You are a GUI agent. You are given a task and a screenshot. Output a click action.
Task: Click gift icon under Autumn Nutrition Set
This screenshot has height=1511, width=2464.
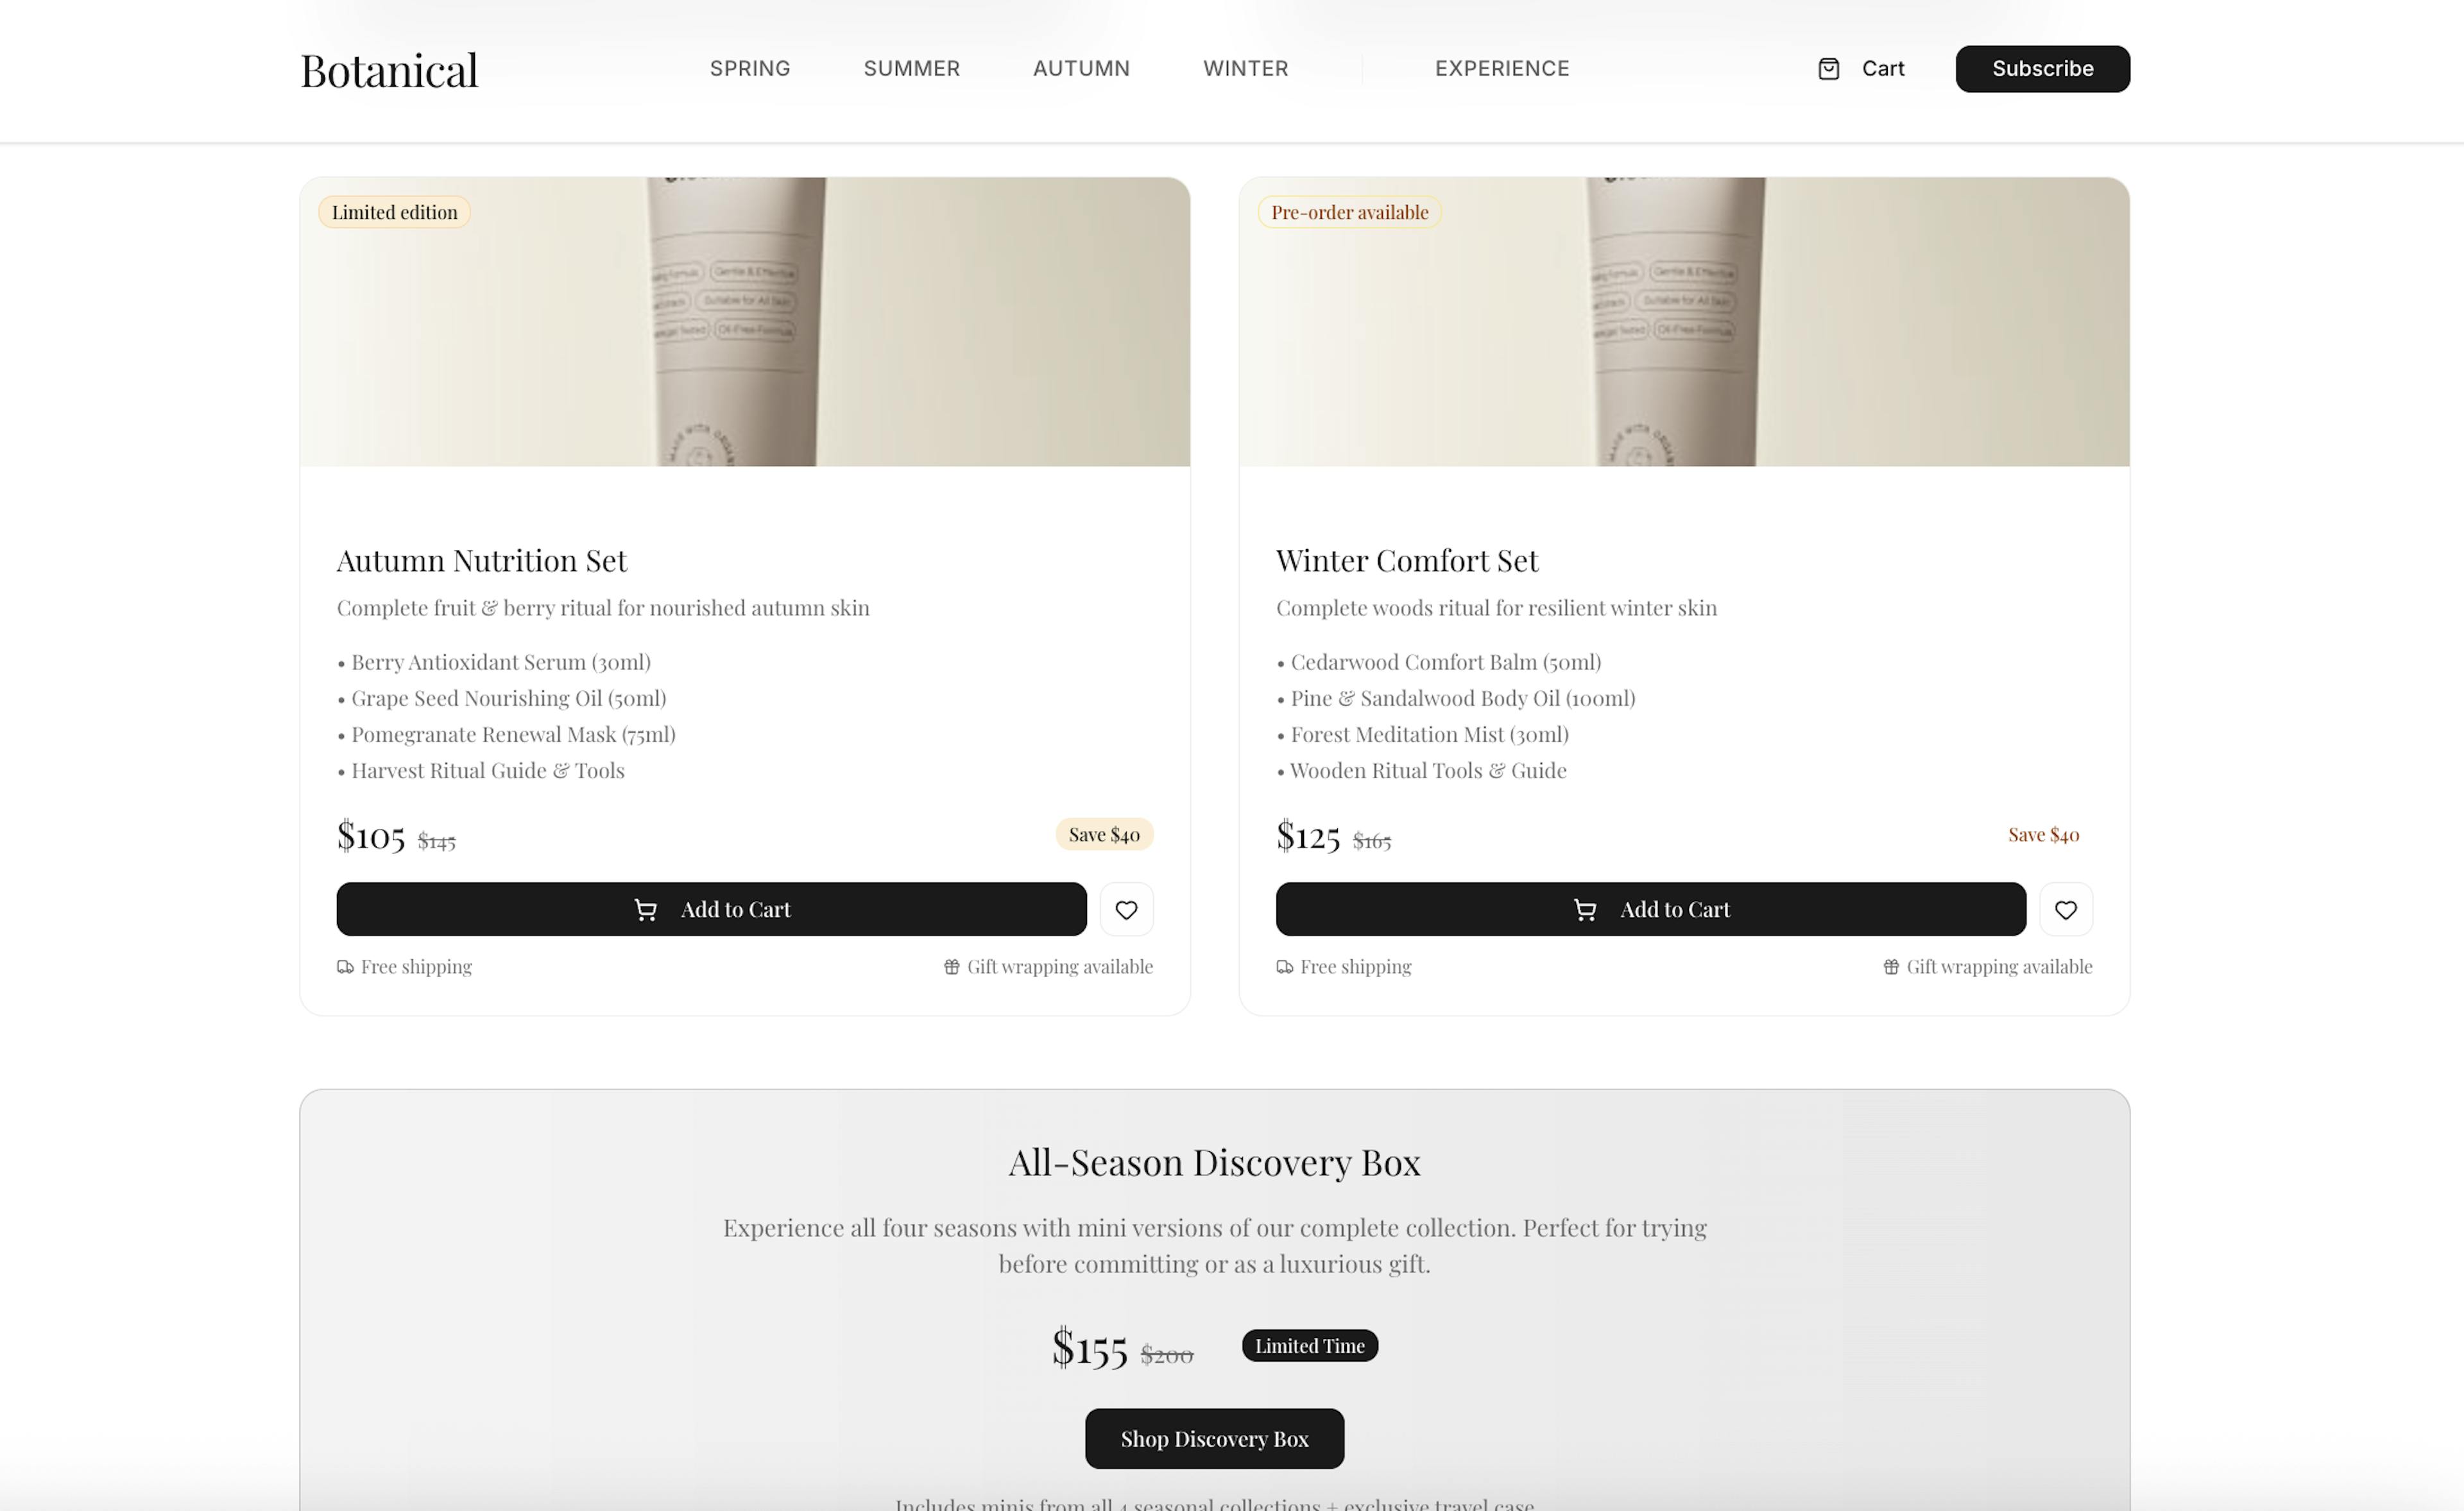(951, 967)
